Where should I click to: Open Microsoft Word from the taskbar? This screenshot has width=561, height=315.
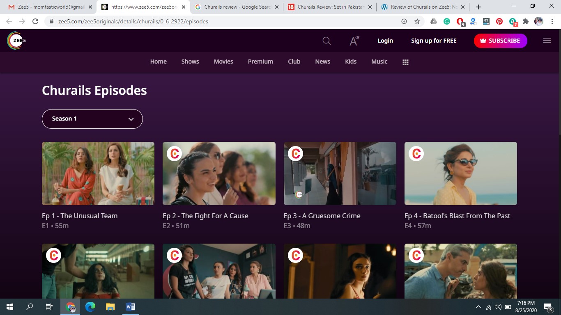click(x=130, y=307)
